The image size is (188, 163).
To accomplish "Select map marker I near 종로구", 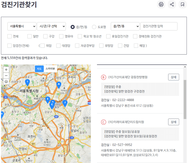I will 28,83.
